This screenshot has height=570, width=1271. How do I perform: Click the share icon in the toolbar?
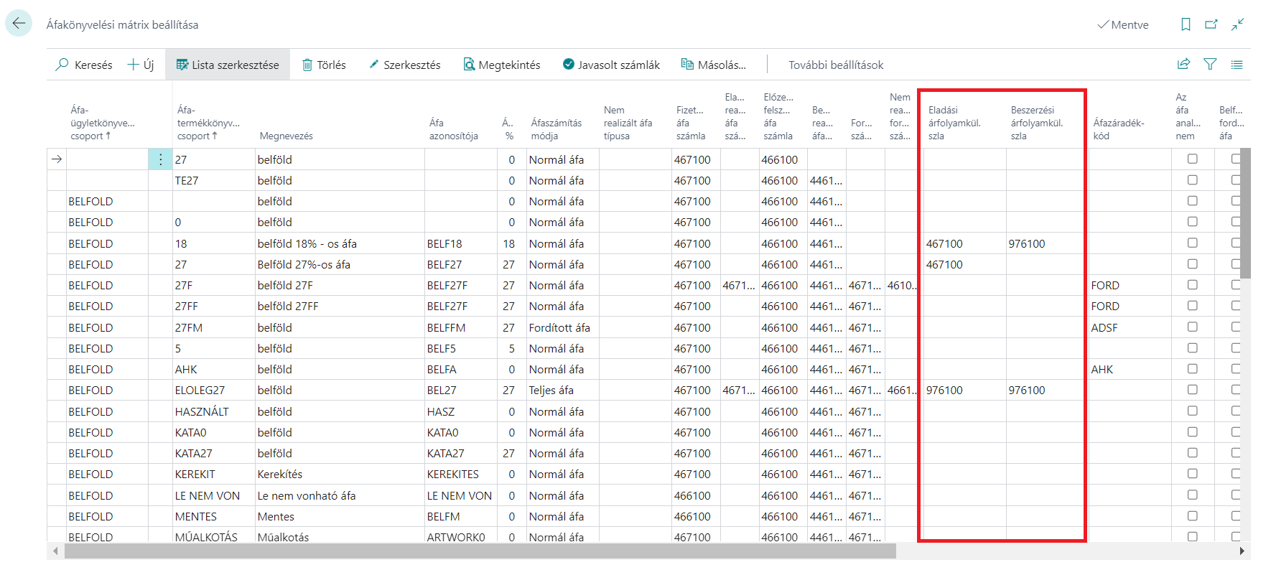1184,65
